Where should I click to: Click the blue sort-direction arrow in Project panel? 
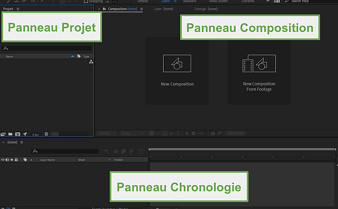click(x=73, y=57)
